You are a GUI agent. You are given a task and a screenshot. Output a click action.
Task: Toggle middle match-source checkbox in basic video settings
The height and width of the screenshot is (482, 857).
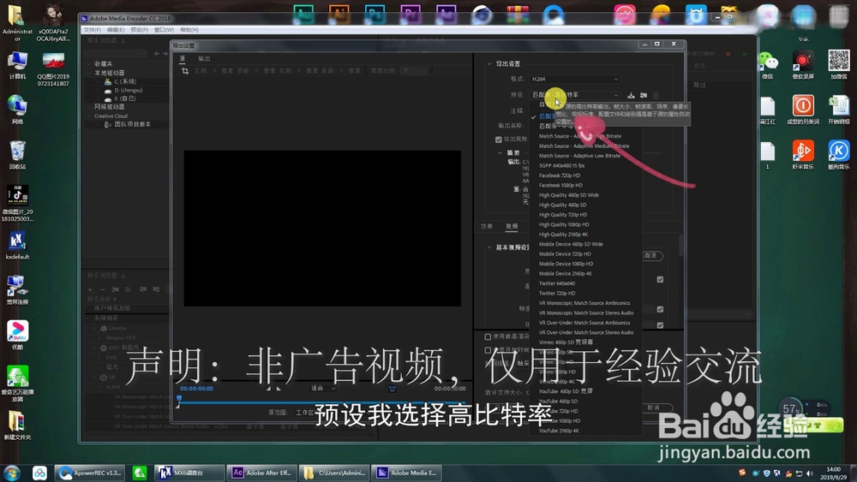(x=660, y=309)
